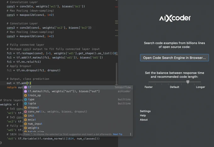
Task: Pick the 'weights' parameter suggestion
Action: (x=78, y=128)
